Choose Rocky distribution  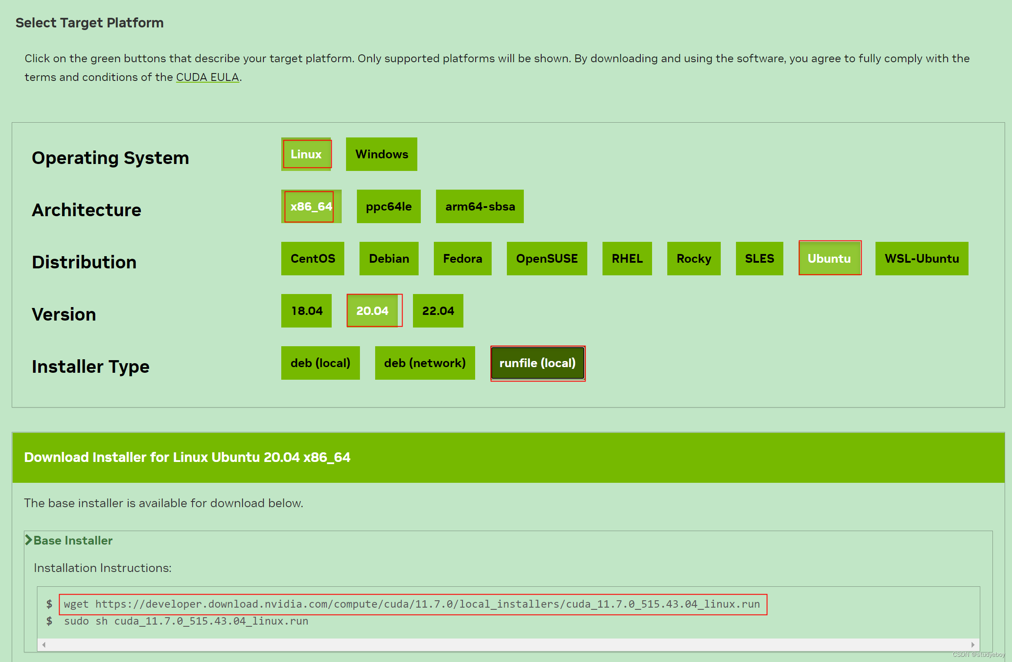pyautogui.click(x=694, y=259)
